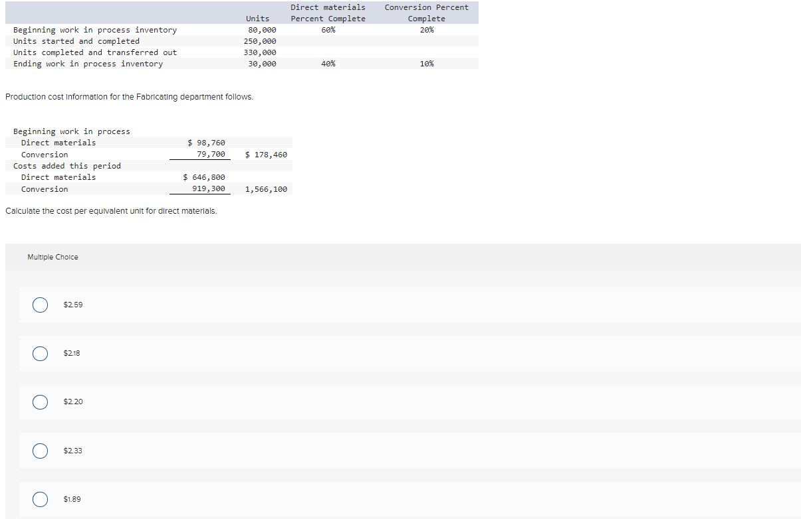Image resolution: width=801 pixels, height=519 pixels.
Task: Click the 40% direct materials cell
Action: 328,64
